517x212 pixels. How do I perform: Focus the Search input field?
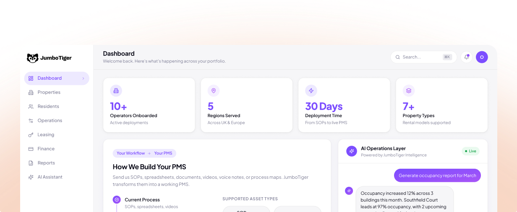coord(423,57)
